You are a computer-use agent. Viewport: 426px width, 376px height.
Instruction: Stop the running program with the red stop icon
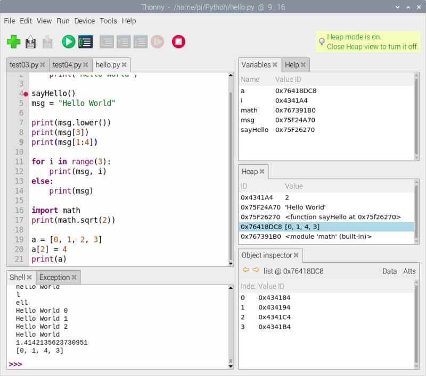pos(178,41)
